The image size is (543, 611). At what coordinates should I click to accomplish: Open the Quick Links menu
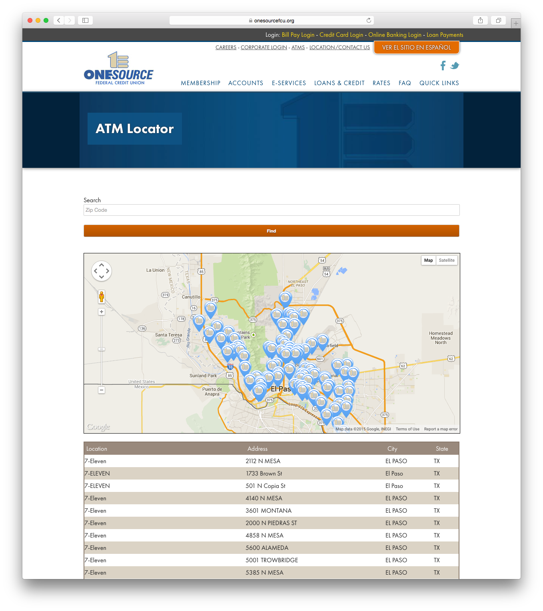pos(439,83)
